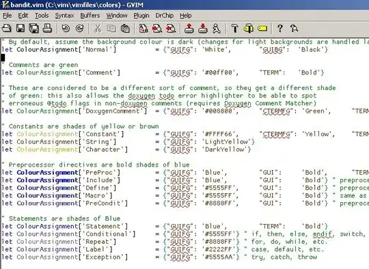The height and width of the screenshot is (269, 369).
Task: Run make using the hammer icon
Action: coord(234,29)
